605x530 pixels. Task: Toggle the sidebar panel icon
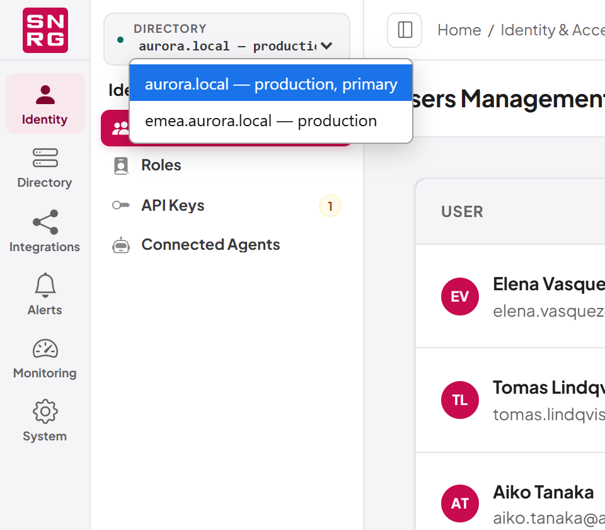[x=405, y=30]
